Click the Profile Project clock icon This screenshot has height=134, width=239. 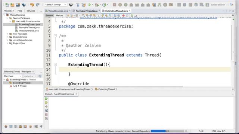(x=104, y=5)
